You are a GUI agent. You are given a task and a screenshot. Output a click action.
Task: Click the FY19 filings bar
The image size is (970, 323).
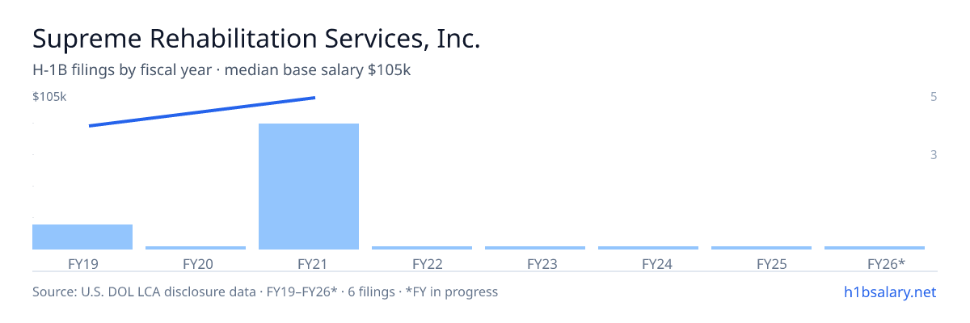tap(82, 237)
